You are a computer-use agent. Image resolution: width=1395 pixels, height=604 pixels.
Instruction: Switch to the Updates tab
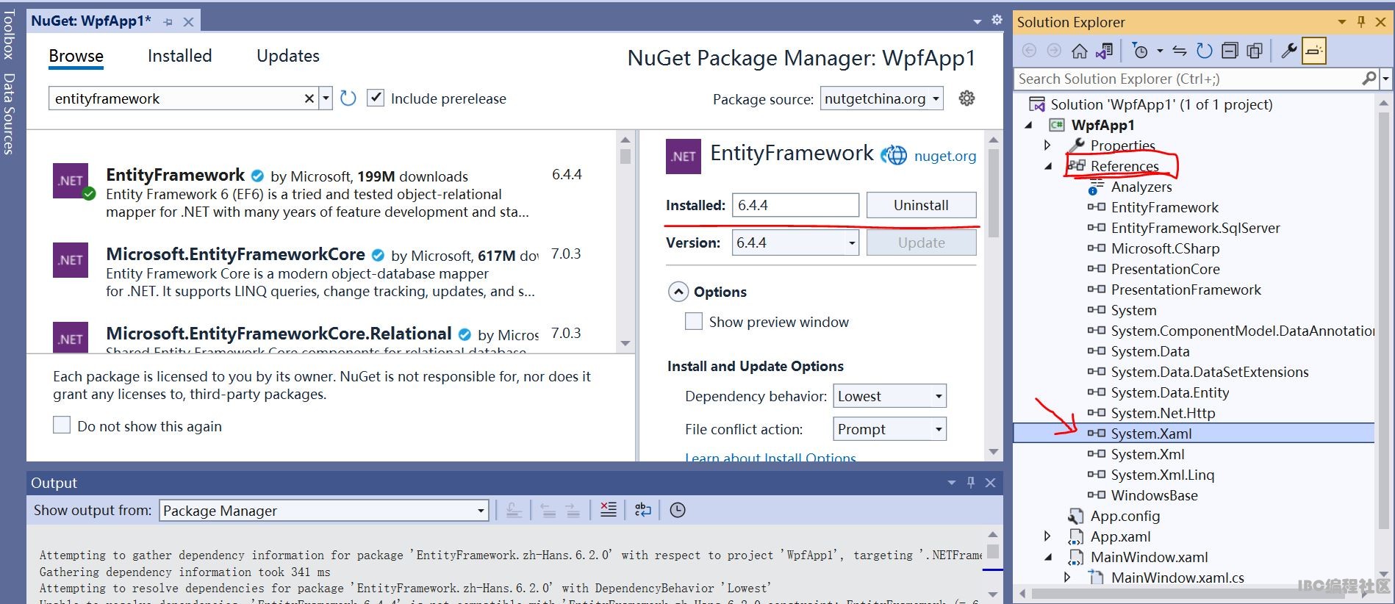coord(288,56)
